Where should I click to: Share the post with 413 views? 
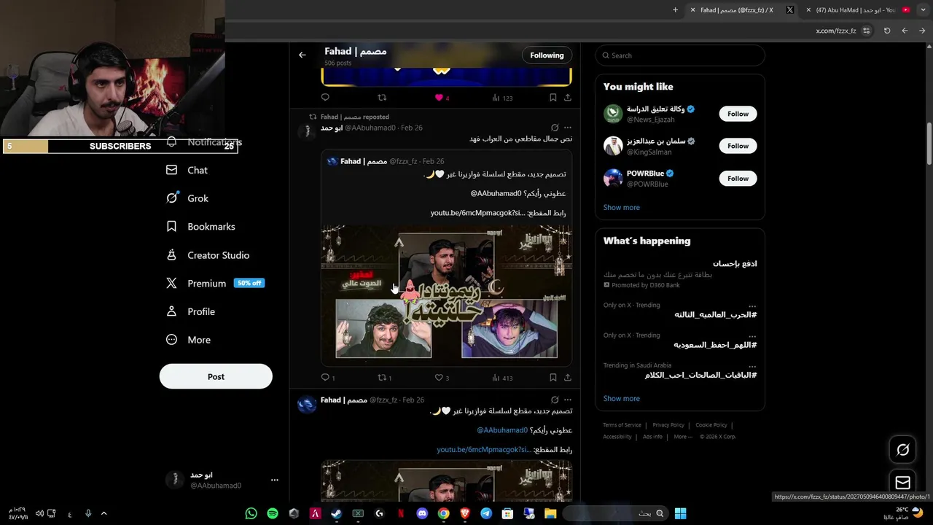(x=568, y=378)
